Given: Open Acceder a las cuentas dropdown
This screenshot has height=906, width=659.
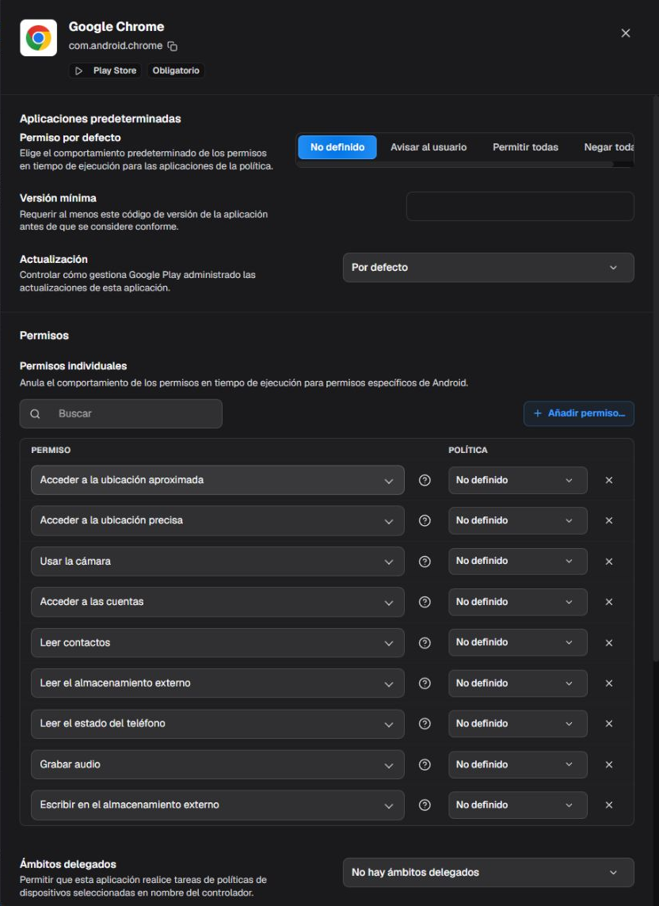Looking at the screenshot, I should 217,602.
